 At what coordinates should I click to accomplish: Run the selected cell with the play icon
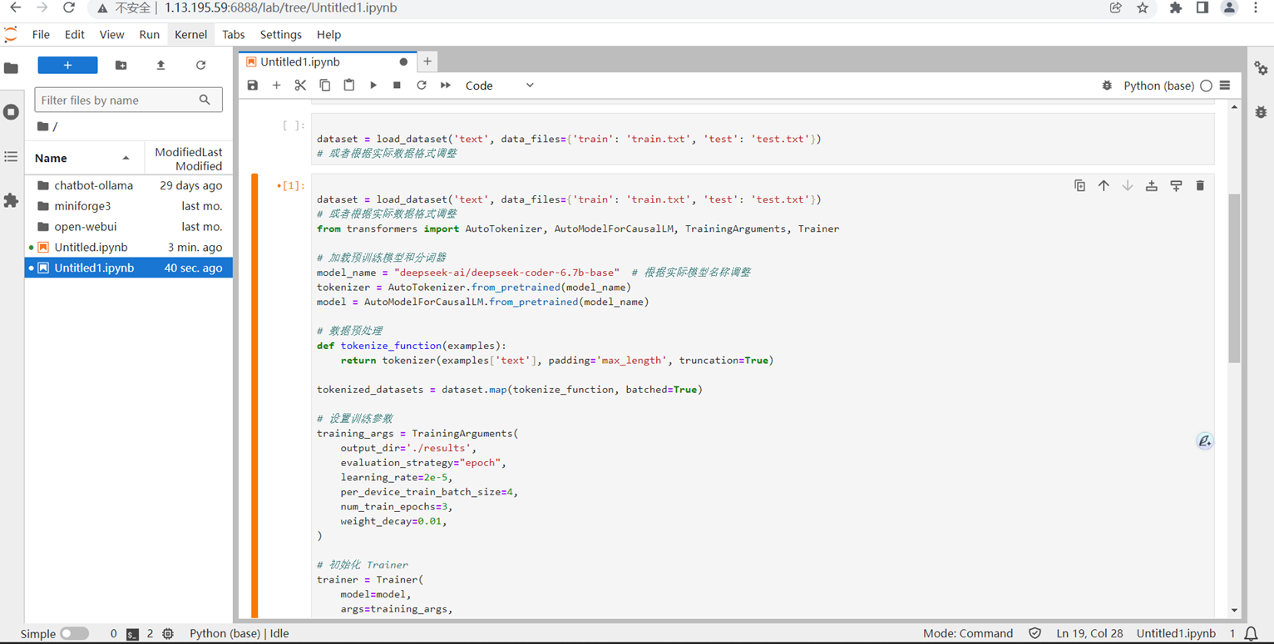pyautogui.click(x=373, y=86)
